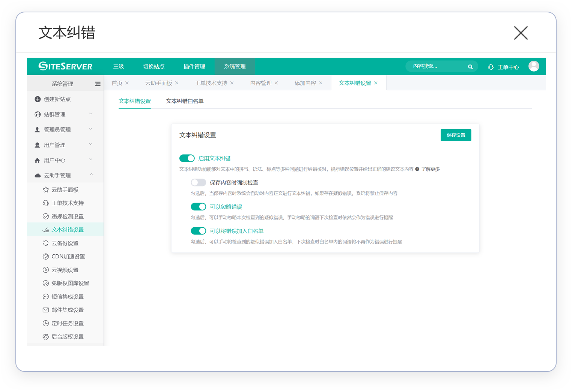Screen dimensions: 572x391
Task: Collapse the 云助手管理 section arrow
Action: coord(92,175)
